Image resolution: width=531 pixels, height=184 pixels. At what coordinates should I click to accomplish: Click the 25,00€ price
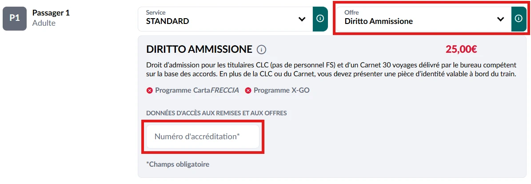pyautogui.click(x=461, y=49)
